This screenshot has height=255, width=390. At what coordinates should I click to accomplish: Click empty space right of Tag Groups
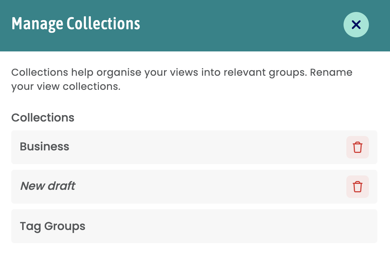(231, 226)
